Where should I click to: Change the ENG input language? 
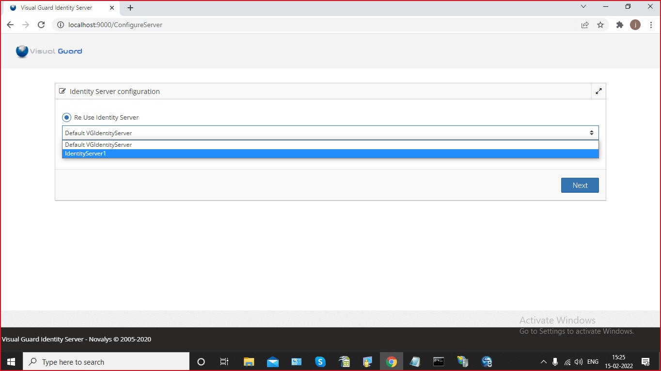pyautogui.click(x=593, y=362)
